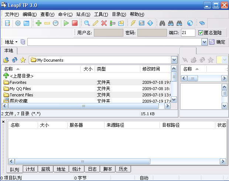Screen dimensions: 229x181
Task: Click the globe icon in toolbar
Action: [x=190, y=23]
